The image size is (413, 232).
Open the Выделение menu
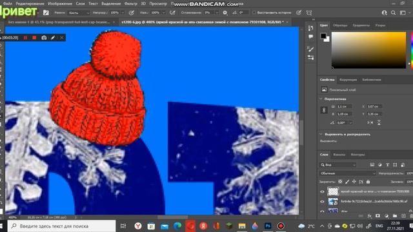tap(111, 4)
